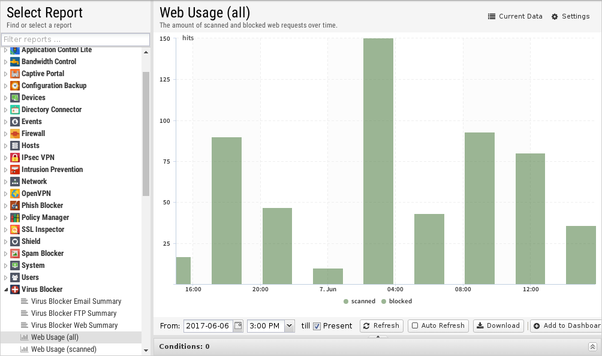Click the Shield tree label

[31, 242]
